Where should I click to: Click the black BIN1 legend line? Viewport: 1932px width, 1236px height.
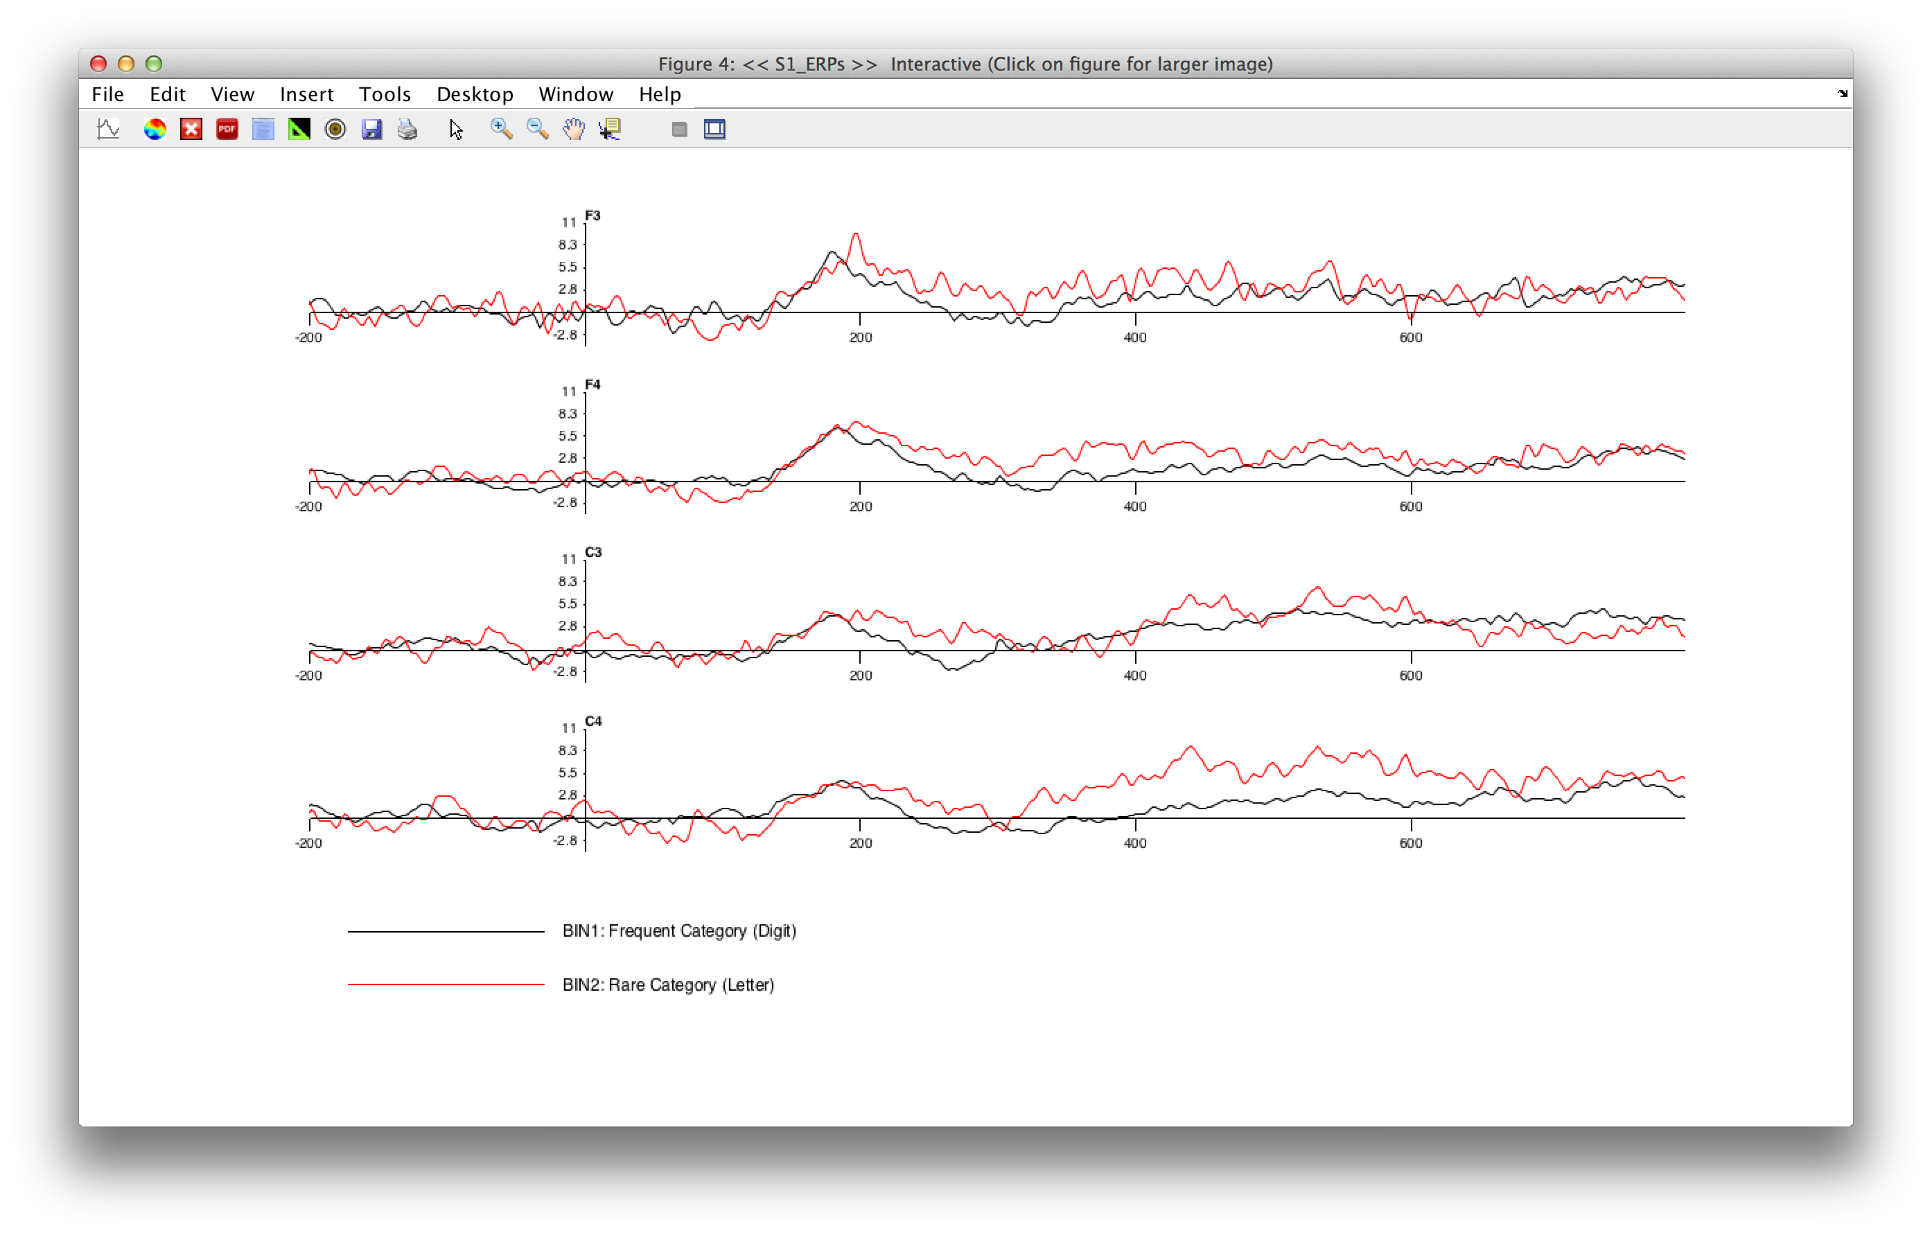tap(446, 932)
